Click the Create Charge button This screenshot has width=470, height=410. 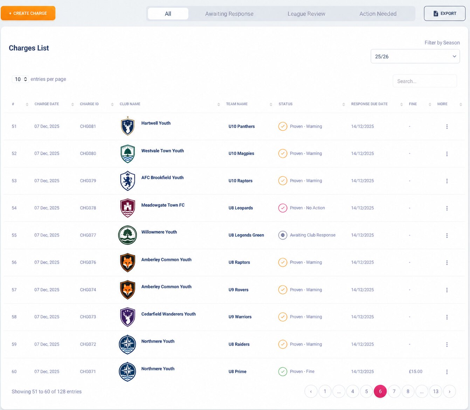click(28, 13)
